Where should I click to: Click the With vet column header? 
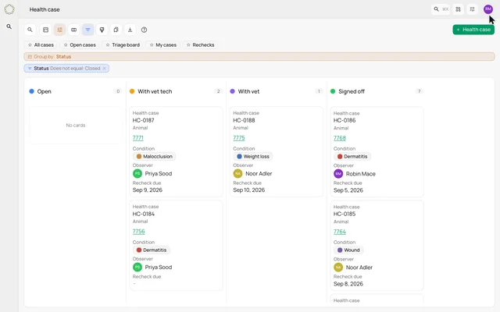[248, 91]
